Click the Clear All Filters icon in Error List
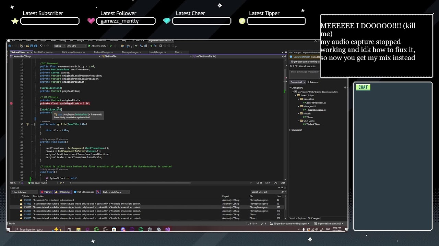The width and height of the screenshot is (439, 246). point(98,192)
